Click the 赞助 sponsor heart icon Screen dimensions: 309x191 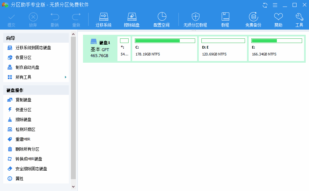click(278, 20)
